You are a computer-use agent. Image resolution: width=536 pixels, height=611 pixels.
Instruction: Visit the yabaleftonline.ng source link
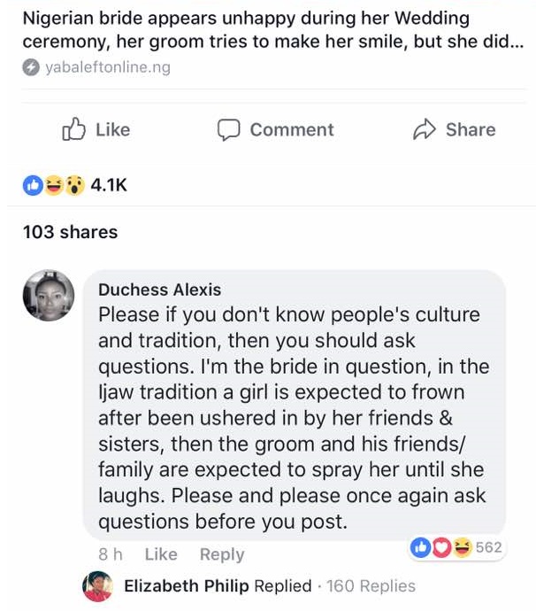(107, 67)
